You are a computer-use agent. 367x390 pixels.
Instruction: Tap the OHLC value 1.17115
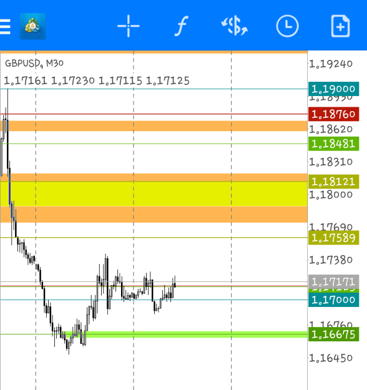click(120, 81)
